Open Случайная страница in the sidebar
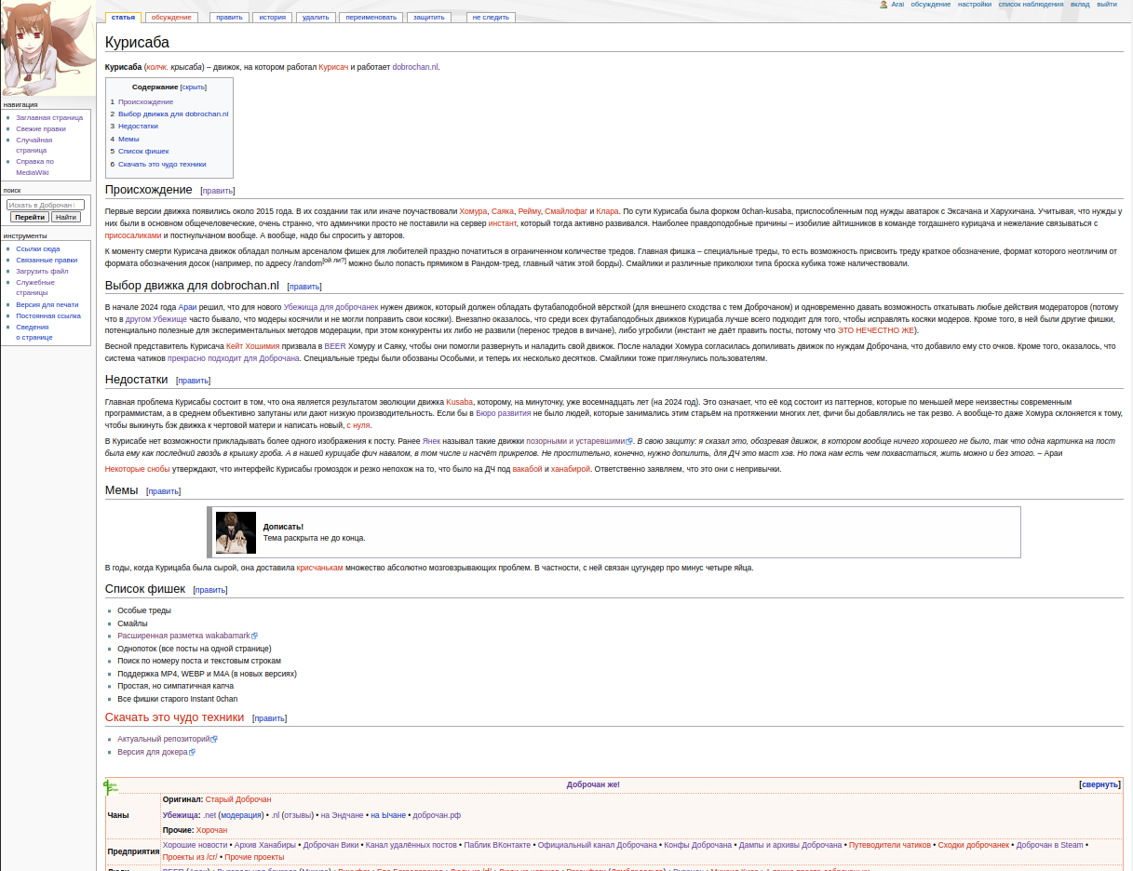This screenshot has height=871, width=1133. coord(34,145)
